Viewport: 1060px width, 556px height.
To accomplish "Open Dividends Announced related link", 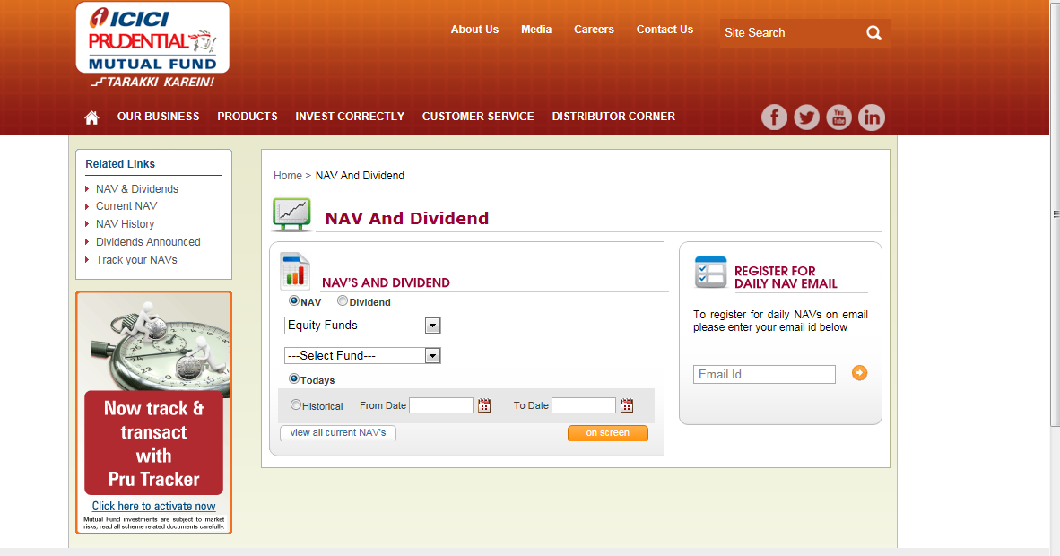I will click(x=148, y=242).
